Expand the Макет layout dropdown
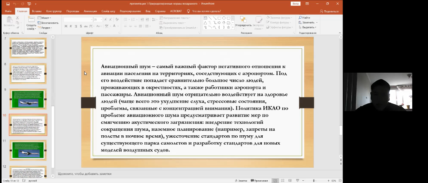 [x=45, y=18]
